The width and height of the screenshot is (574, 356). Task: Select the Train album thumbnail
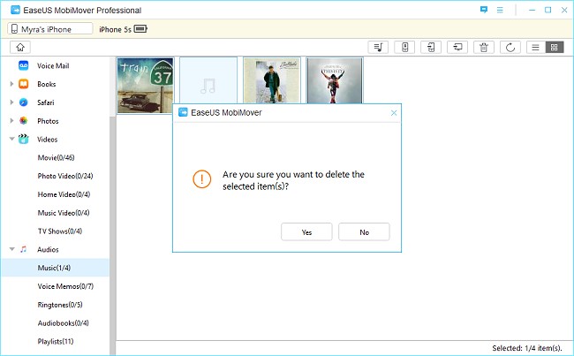146,85
